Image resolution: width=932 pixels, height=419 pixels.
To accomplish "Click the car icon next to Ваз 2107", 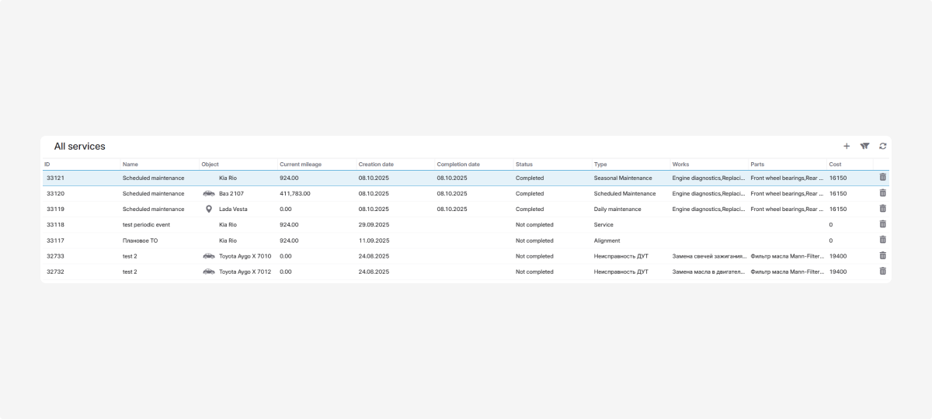I will click(208, 193).
